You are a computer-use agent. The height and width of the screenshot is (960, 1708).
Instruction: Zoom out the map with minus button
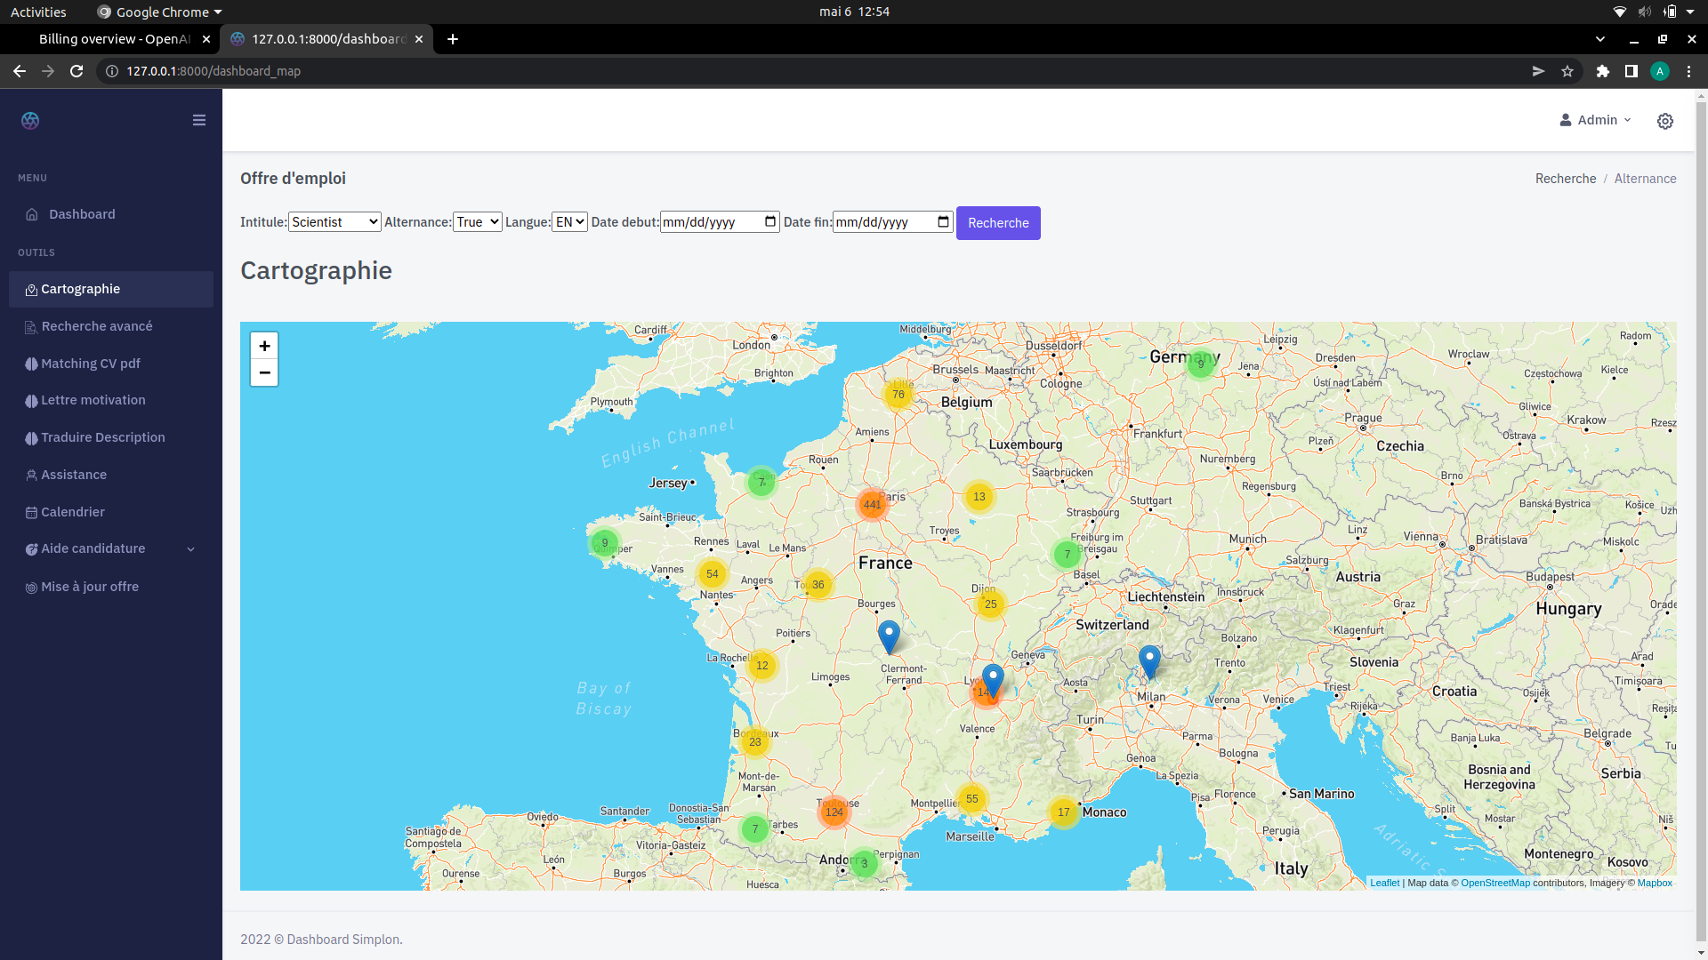tap(264, 372)
